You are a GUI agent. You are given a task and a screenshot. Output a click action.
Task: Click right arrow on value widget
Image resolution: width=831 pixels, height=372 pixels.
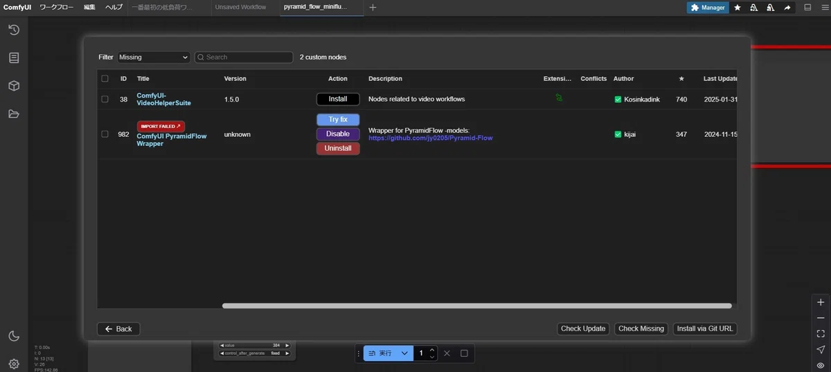[287, 345]
